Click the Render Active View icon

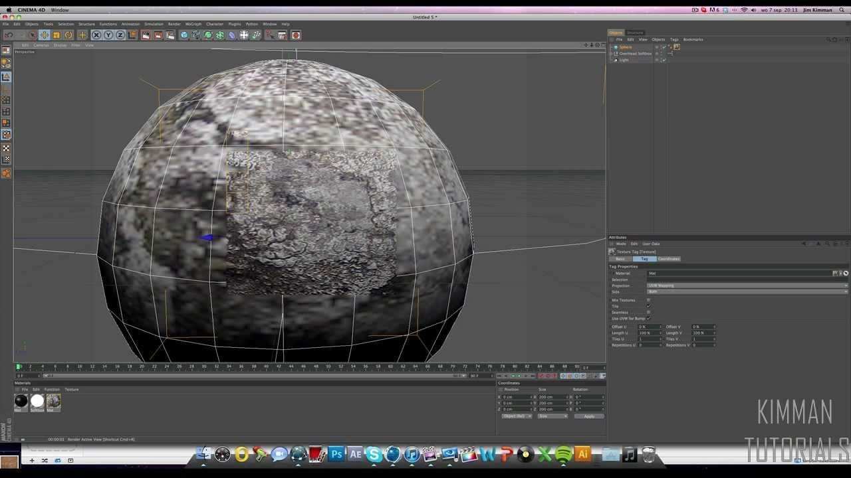[146, 35]
